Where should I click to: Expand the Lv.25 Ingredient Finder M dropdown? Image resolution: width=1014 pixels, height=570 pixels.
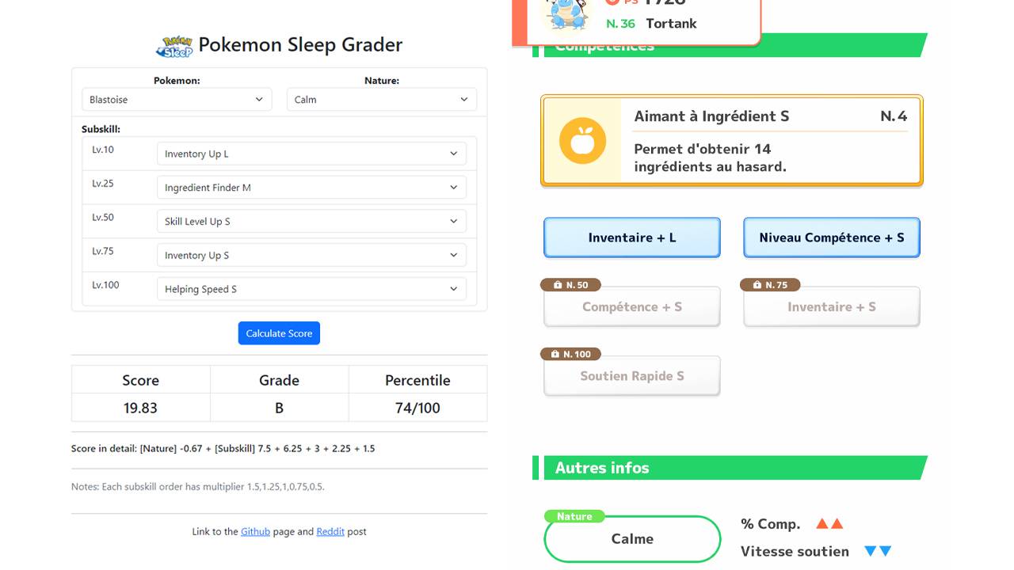pos(311,188)
